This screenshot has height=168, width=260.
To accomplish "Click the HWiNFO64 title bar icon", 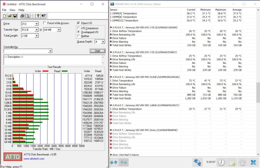I will click(x=112, y=4).
